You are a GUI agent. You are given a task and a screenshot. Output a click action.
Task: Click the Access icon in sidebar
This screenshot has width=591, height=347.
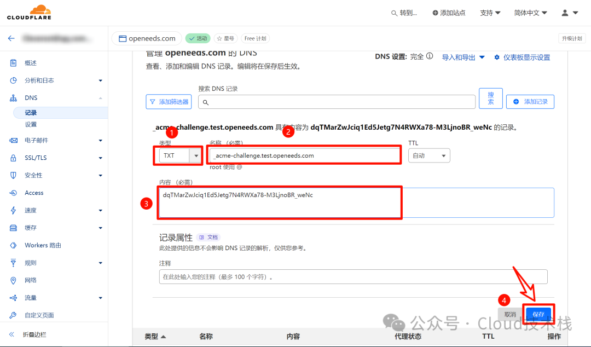[13, 193]
